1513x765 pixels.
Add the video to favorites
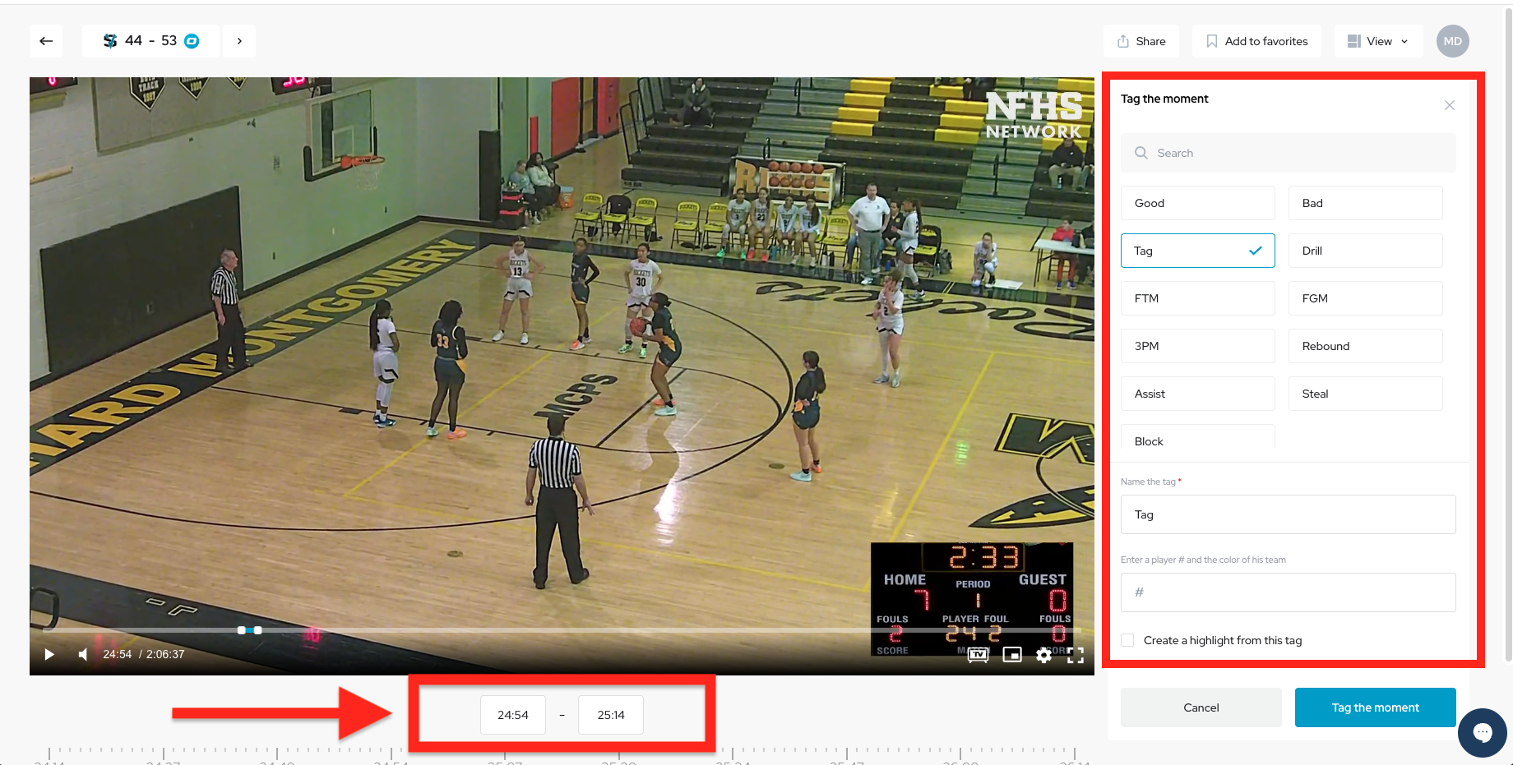[1256, 41]
